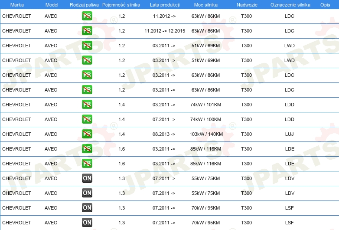Click the ON diesel icon in the bottom row
This screenshot has width=339, height=230.
pos(87,223)
